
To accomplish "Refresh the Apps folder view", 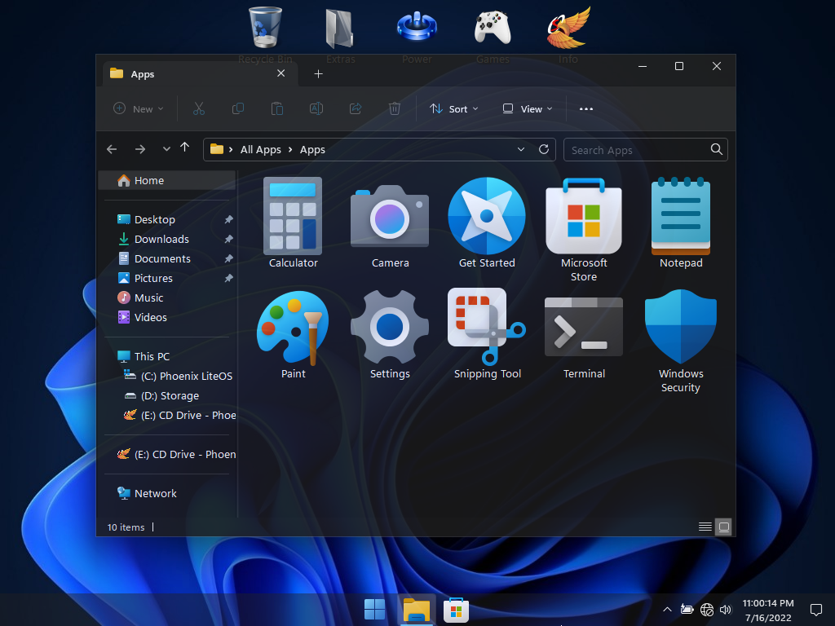I will [x=544, y=149].
